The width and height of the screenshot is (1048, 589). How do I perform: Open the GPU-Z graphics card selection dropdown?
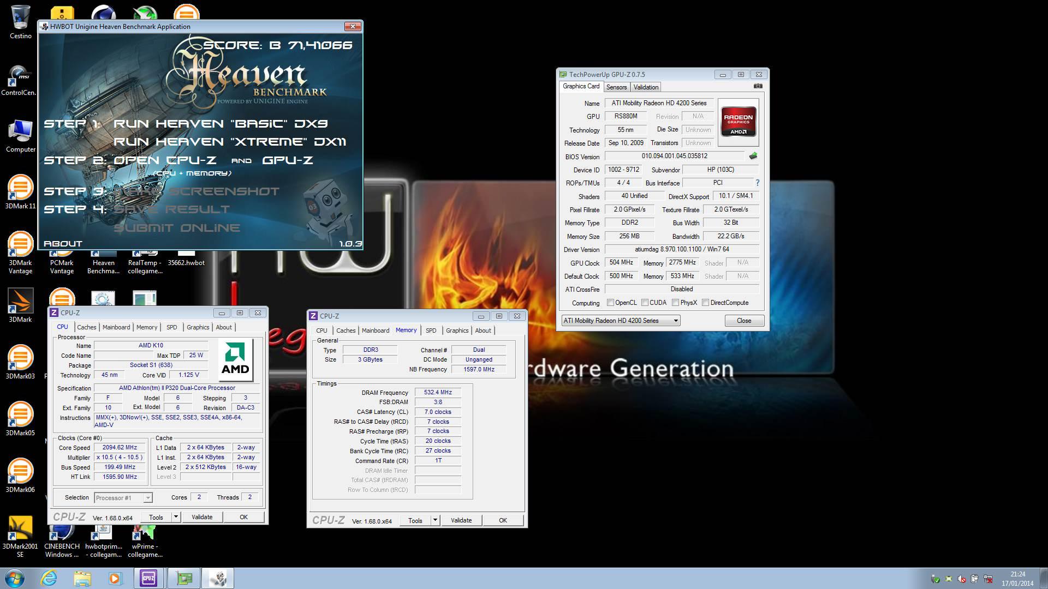(x=621, y=321)
